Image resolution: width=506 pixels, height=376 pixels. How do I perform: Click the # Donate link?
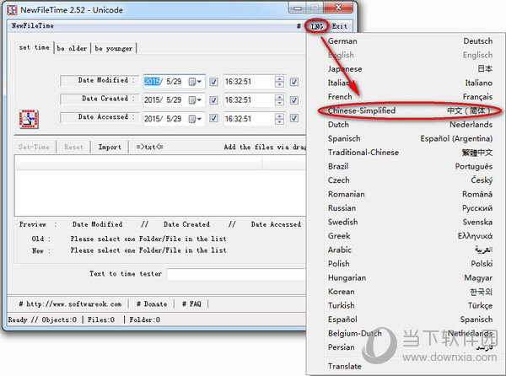tap(152, 303)
